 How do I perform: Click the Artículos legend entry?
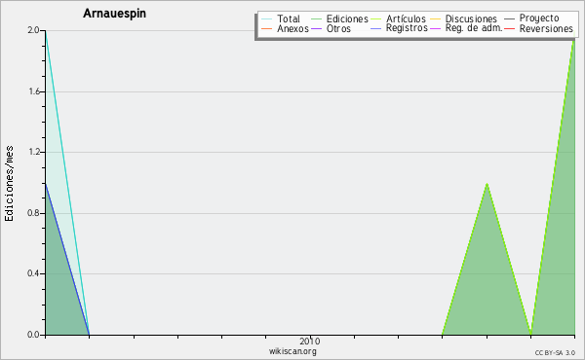(406, 18)
